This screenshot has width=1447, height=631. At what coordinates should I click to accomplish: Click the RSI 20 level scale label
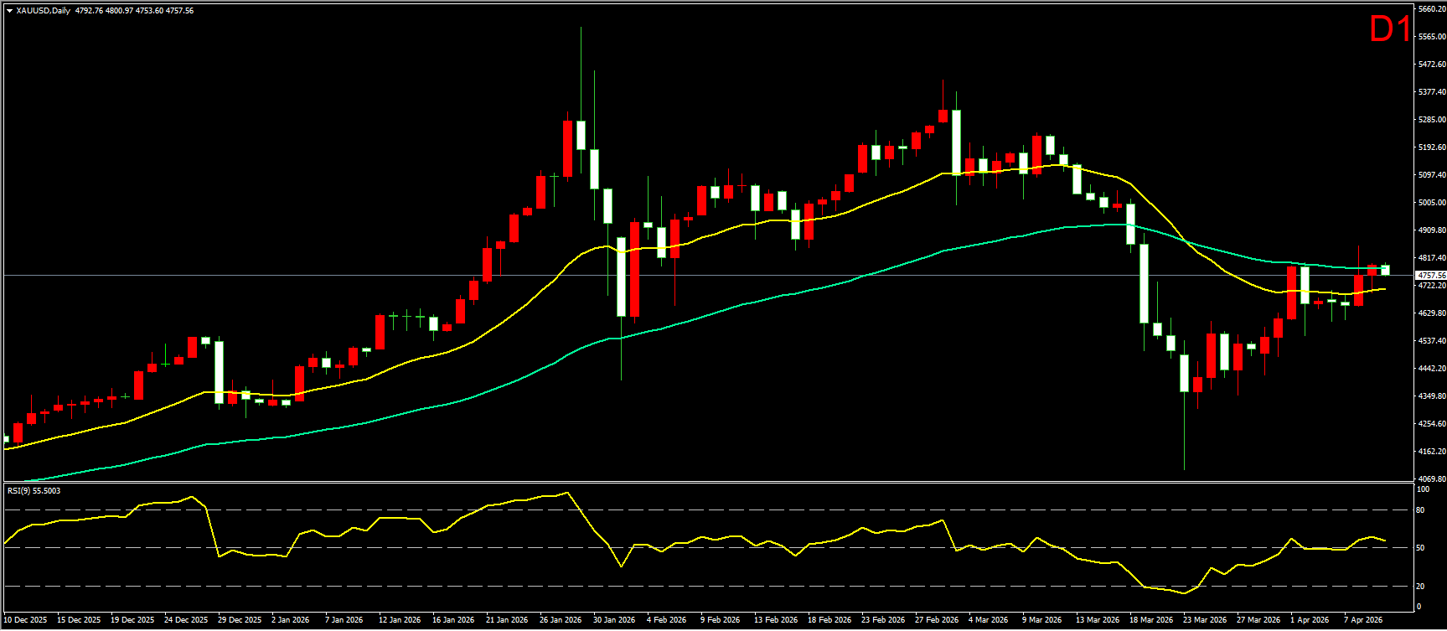coord(1420,587)
